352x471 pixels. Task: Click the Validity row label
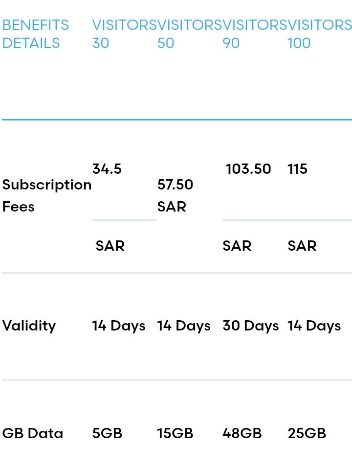click(x=29, y=326)
